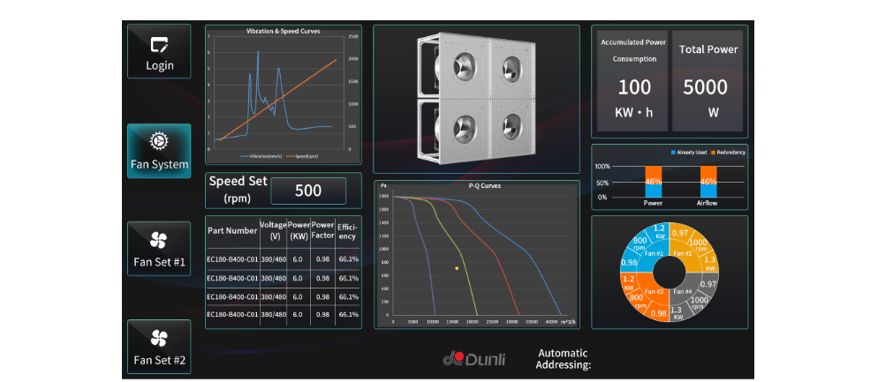
Task: Click the Login edit icon
Action: click(x=159, y=44)
